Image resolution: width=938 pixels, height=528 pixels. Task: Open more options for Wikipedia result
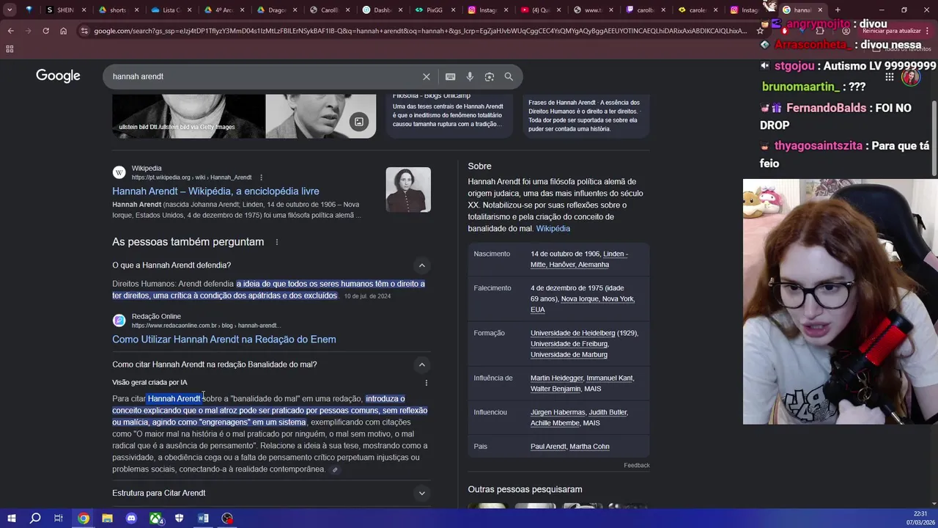261,177
